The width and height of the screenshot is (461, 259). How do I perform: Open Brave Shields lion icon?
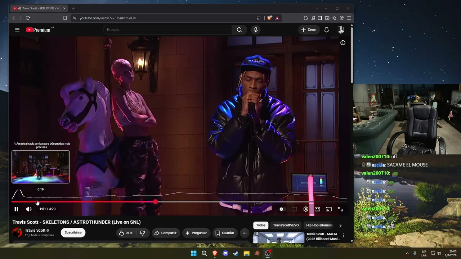269,18
